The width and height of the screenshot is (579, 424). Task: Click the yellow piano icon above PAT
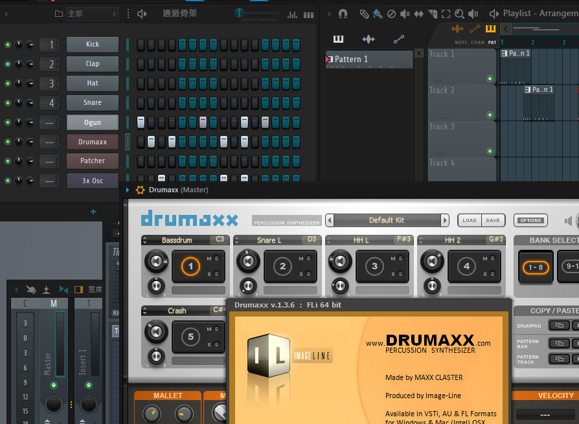click(x=490, y=28)
